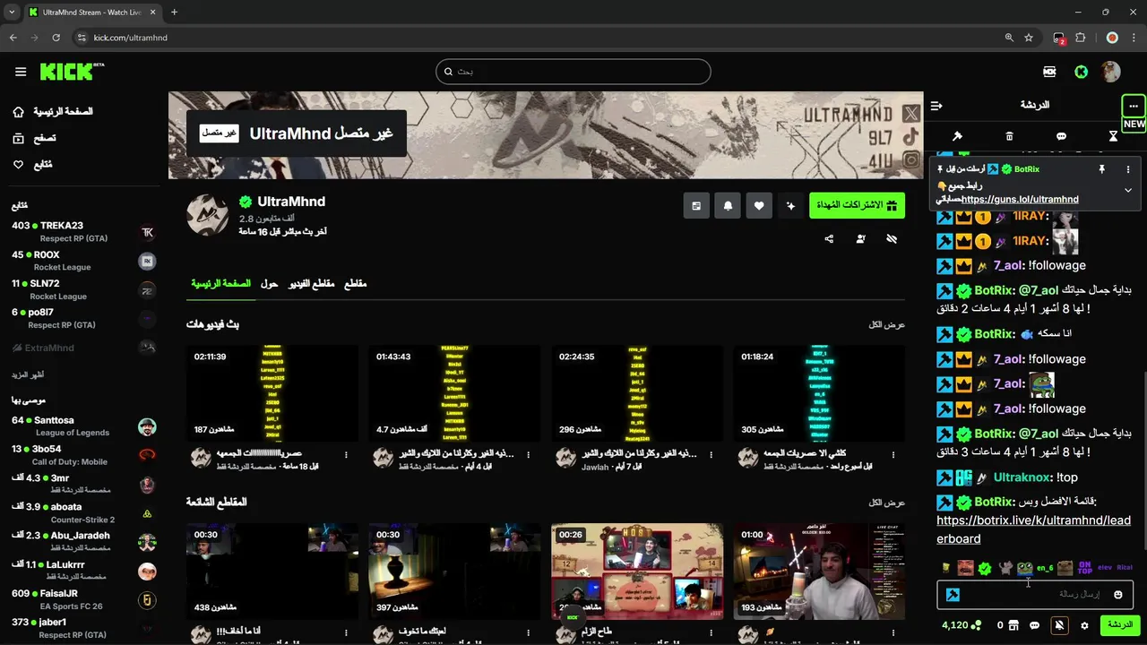
Task: Toggle the hidden-eye visibility icon on channel header
Action: (892, 239)
